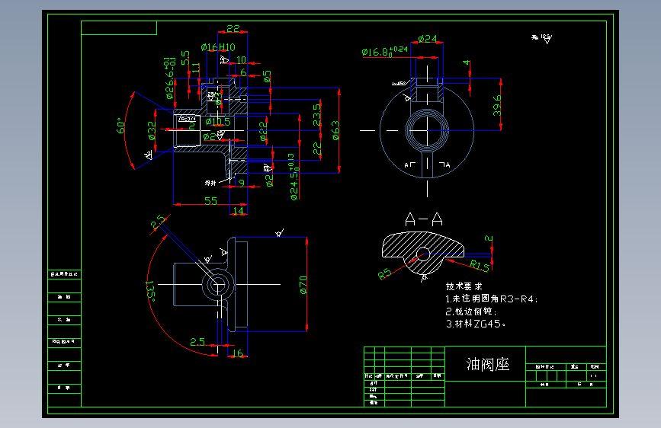Select the 9 dimension near the flange
This screenshot has height=428, width=661.
242,183
